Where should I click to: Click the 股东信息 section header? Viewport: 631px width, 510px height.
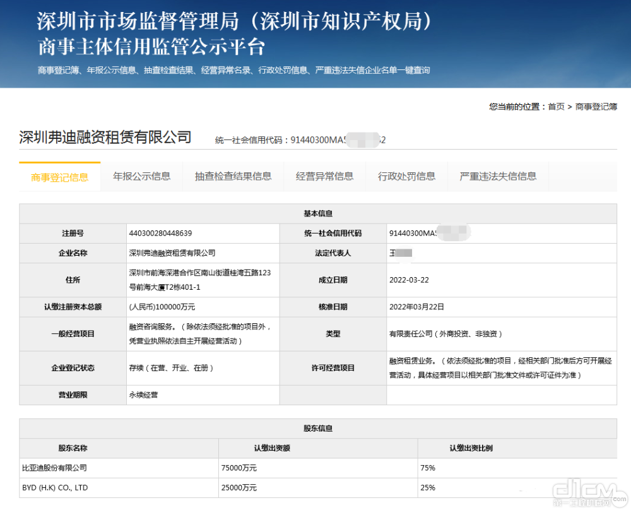click(x=318, y=429)
